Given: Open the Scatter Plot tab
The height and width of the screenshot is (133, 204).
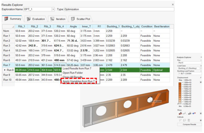Looking at the screenshot, I should coord(80,19).
